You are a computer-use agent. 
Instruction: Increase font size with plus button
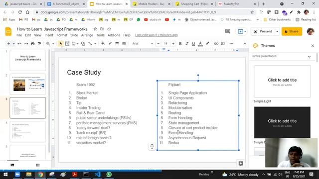[173, 44]
